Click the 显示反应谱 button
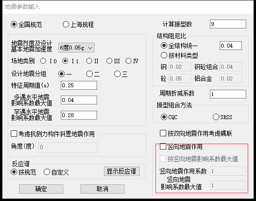Viewport: 256px width, 201px height. [x=122, y=171]
